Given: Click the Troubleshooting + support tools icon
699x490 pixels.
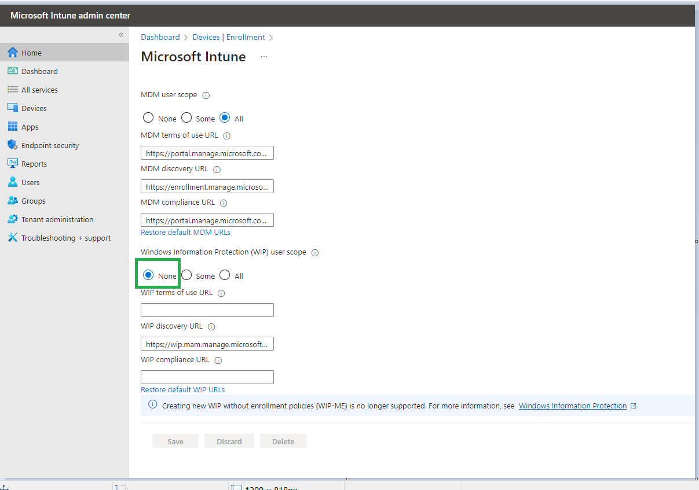Looking at the screenshot, I should [x=13, y=238].
